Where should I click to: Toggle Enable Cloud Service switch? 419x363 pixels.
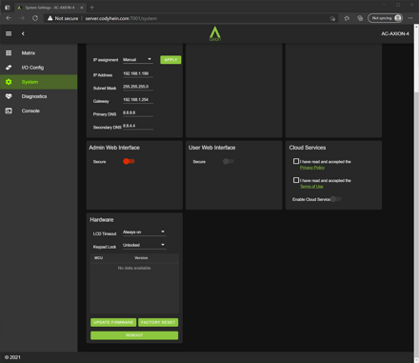(336, 199)
